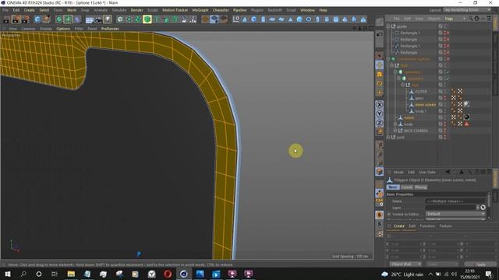Click the Layer input field
Viewport: 499px width, 280px height.
click(451, 208)
